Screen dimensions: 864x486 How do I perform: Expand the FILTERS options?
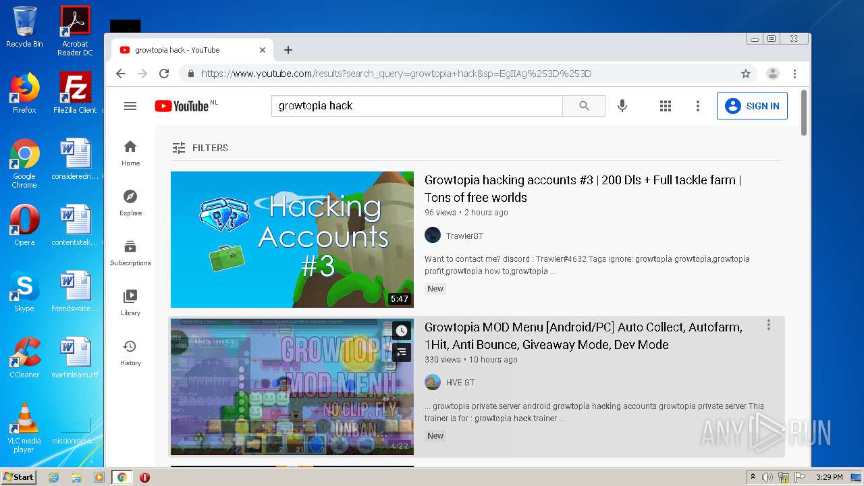click(200, 148)
